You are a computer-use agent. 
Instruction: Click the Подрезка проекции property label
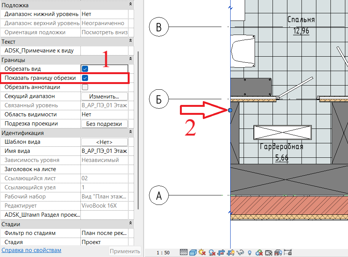point(31,124)
